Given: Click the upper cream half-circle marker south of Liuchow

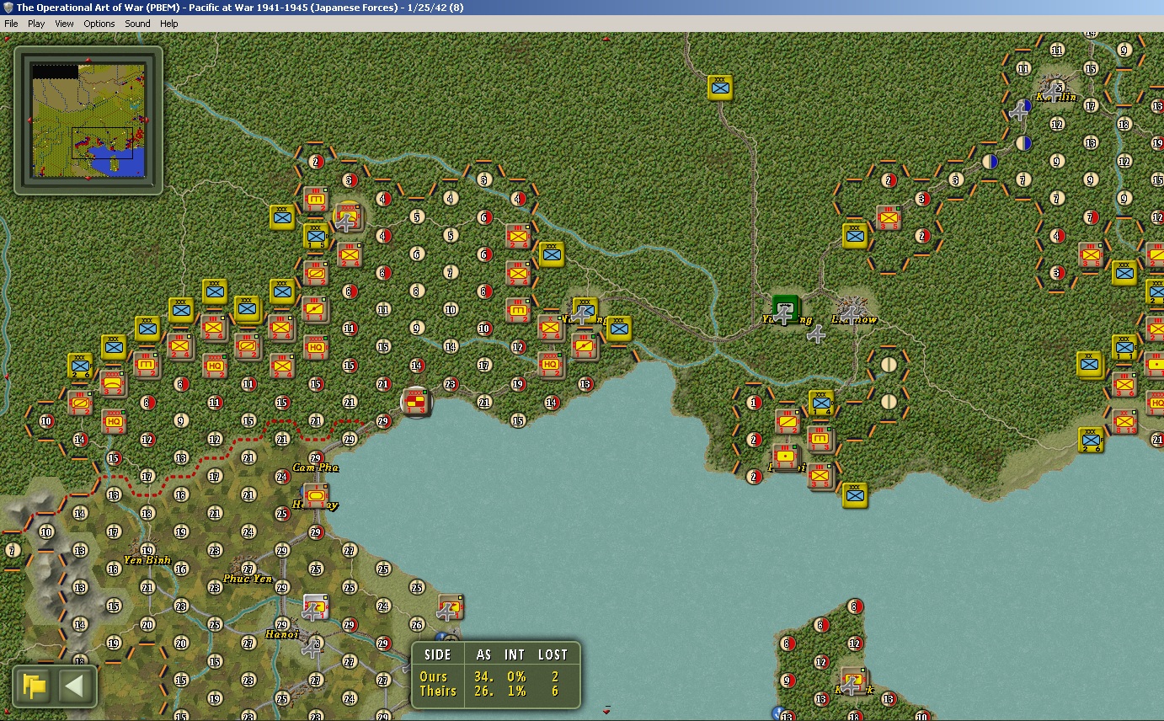Looking at the screenshot, I should click(889, 365).
